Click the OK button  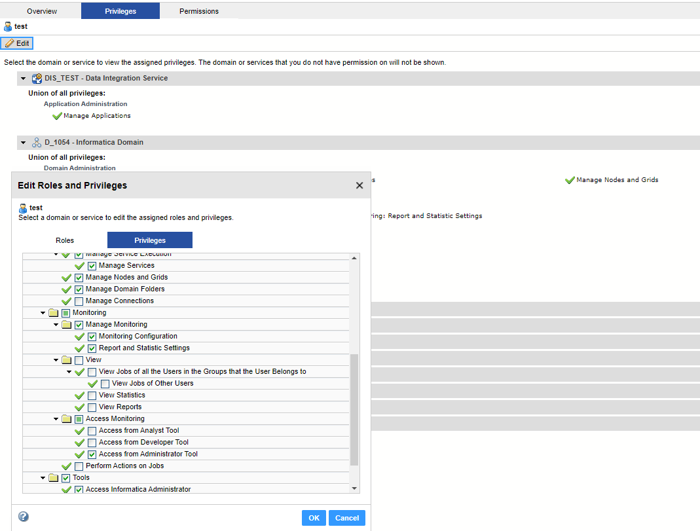tap(314, 518)
